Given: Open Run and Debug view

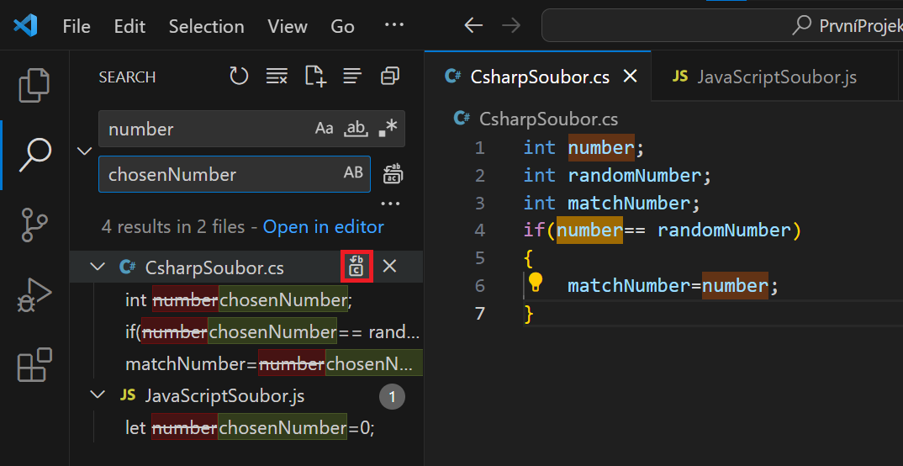Looking at the screenshot, I should coord(34,295).
